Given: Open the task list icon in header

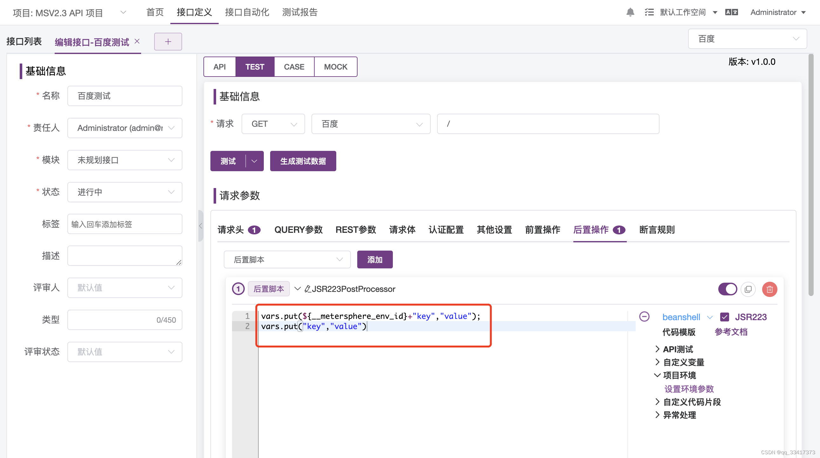Looking at the screenshot, I should point(649,12).
